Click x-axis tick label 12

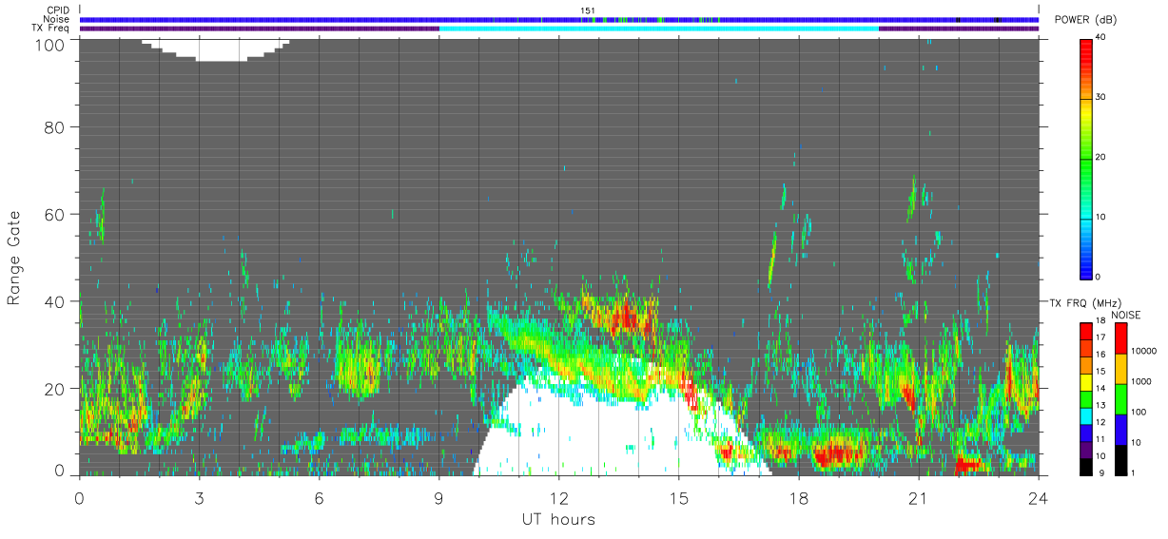click(x=558, y=497)
